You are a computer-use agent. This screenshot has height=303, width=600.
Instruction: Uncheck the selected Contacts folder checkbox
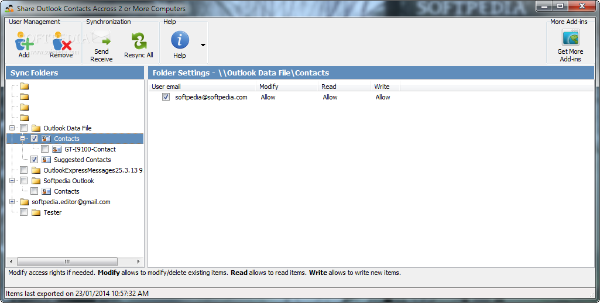click(x=34, y=139)
